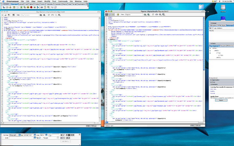The height and width of the screenshot is (146, 234).
Task: Switch Figures window to Code view icon
Action: [107, 15]
